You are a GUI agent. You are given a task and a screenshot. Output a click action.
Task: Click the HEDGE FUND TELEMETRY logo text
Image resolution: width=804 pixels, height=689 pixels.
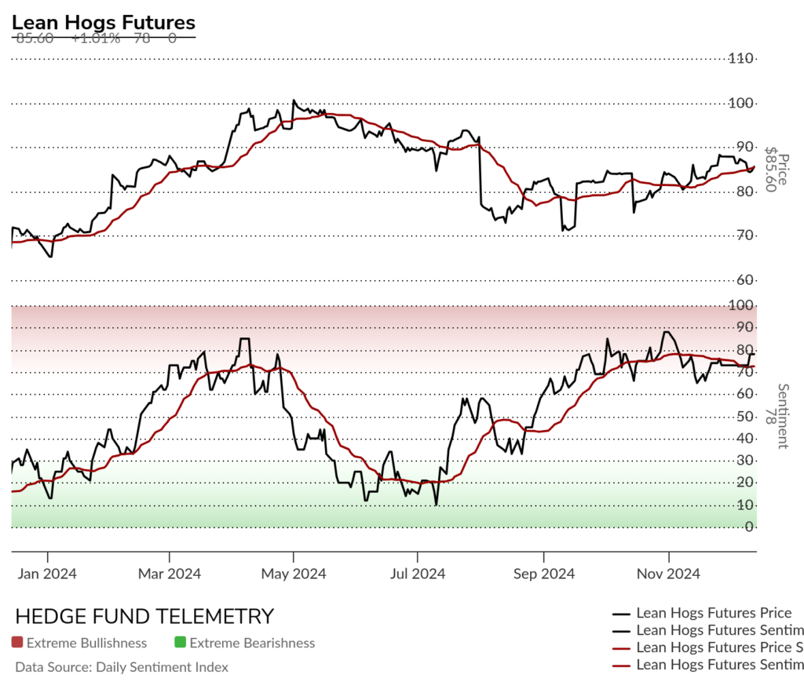[144, 616]
